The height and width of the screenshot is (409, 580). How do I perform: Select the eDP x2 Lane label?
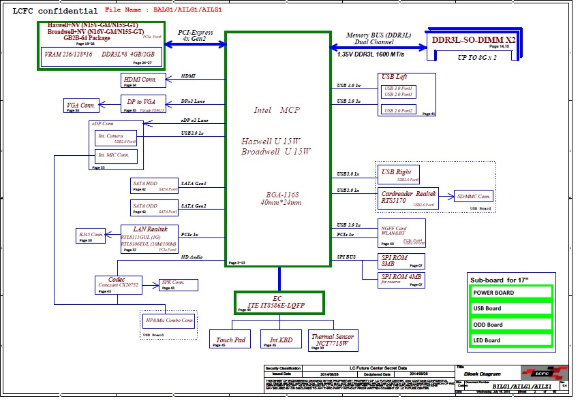[194, 120]
